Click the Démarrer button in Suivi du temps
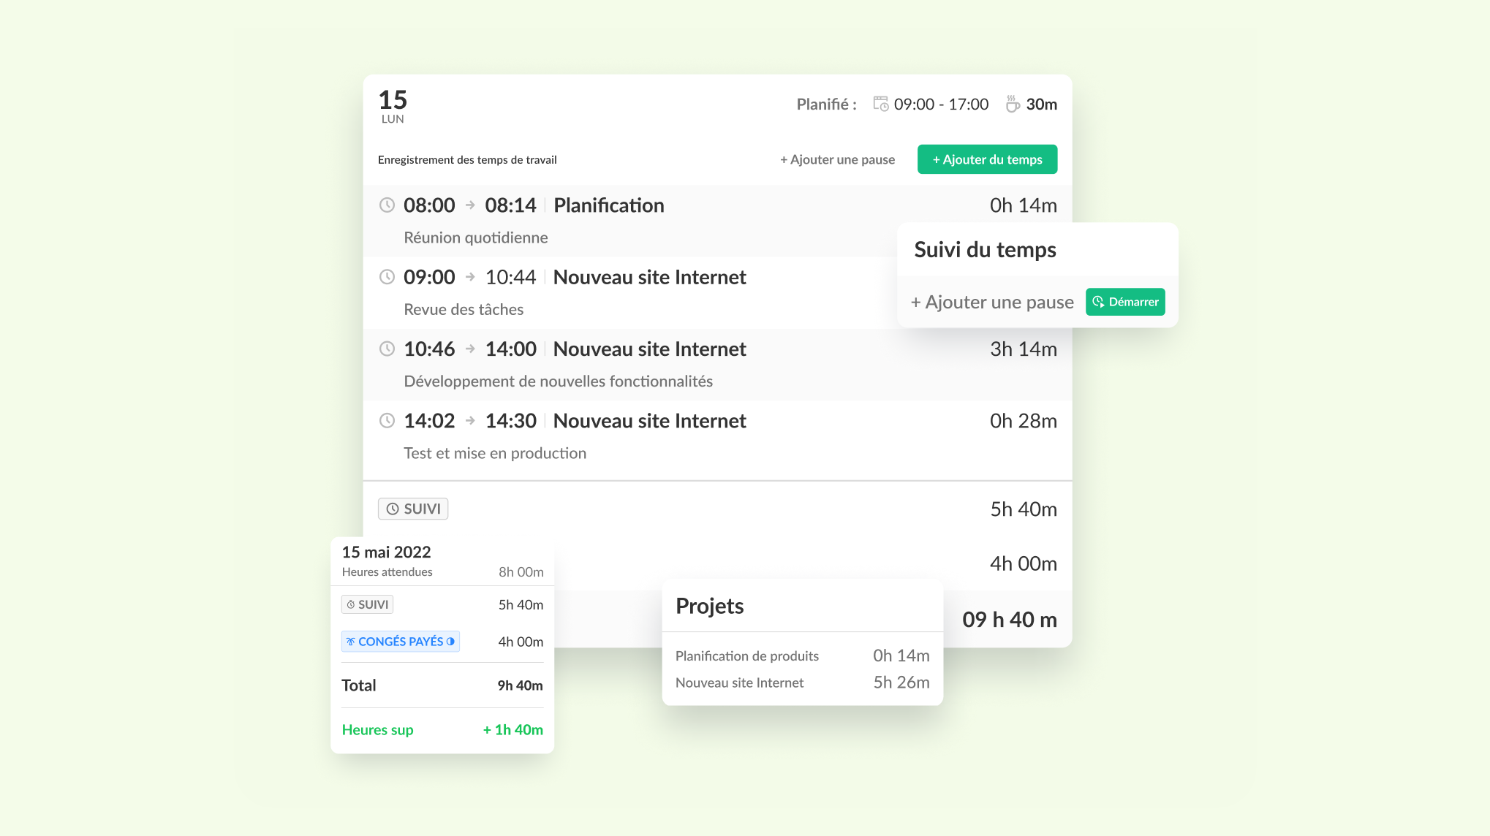This screenshot has height=836, width=1490. [1126, 302]
